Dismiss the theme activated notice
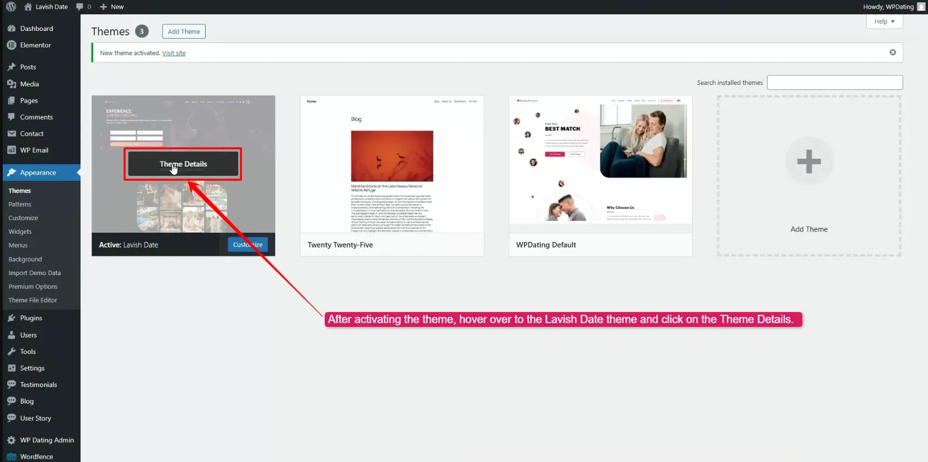Viewport: 928px width, 462px height. click(892, 52)
